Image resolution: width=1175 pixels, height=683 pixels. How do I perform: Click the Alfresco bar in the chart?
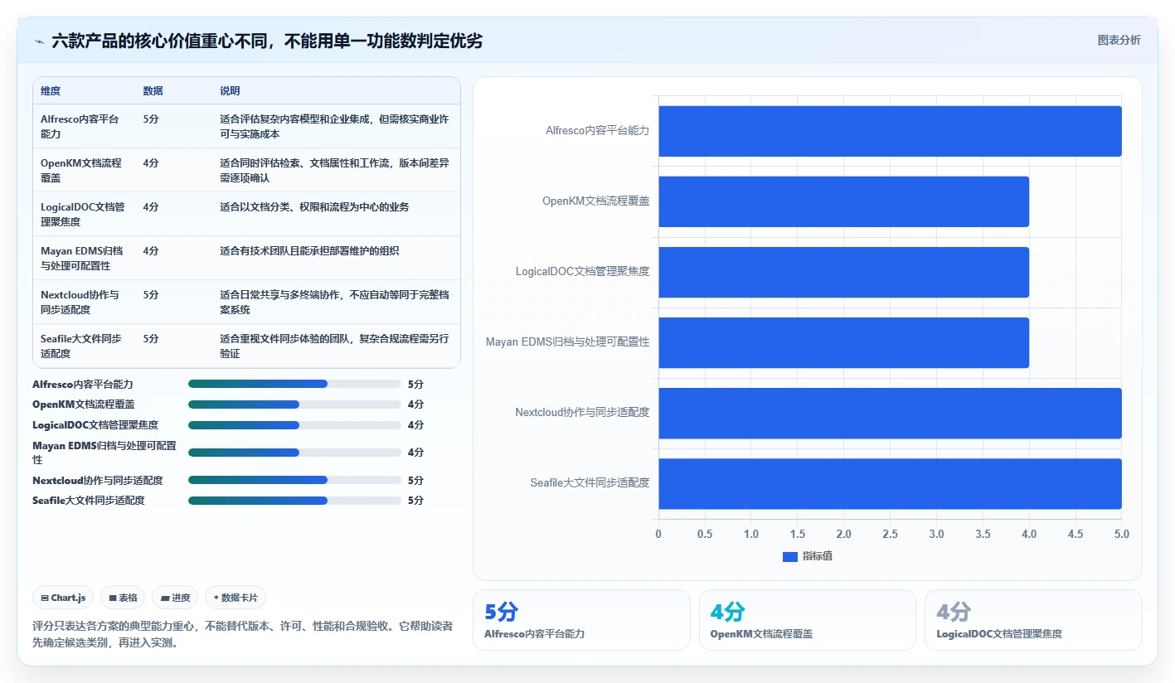pos(890,131)
